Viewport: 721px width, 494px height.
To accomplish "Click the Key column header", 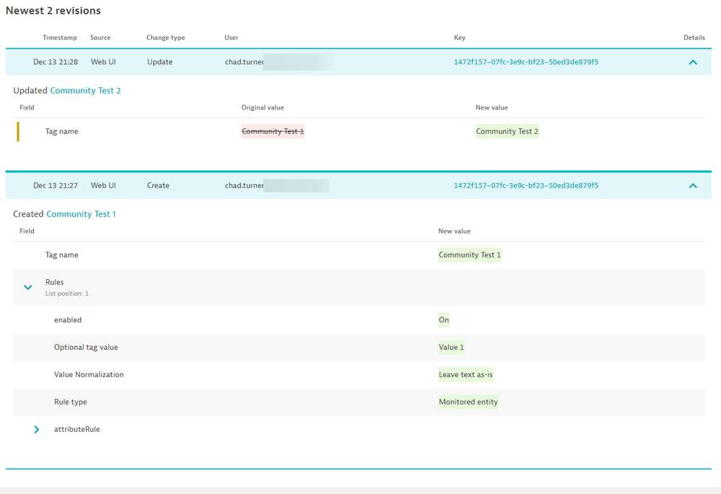I will (x=460, y=38).
